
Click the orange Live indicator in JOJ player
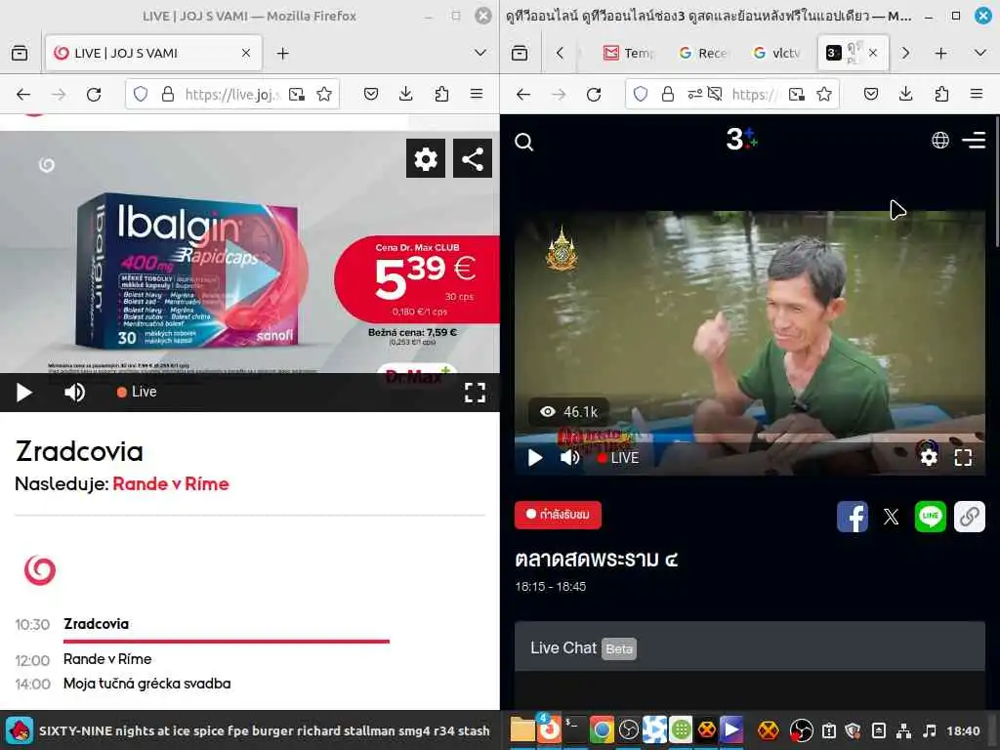(137, 392)
